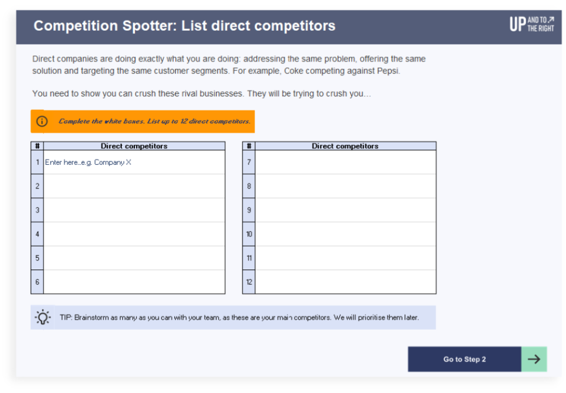This screenshot has height=393, width=566.
Task: Select competitor input box number 11
Action: pos(345,258)
